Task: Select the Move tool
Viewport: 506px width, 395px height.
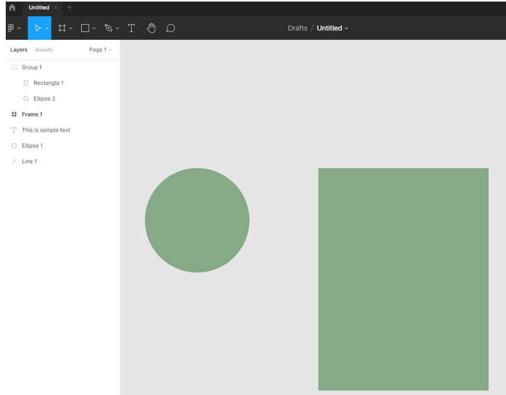Action: [38, 28]
